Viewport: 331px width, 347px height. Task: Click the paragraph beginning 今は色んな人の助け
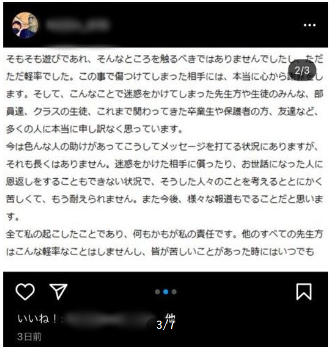[164, 181]
